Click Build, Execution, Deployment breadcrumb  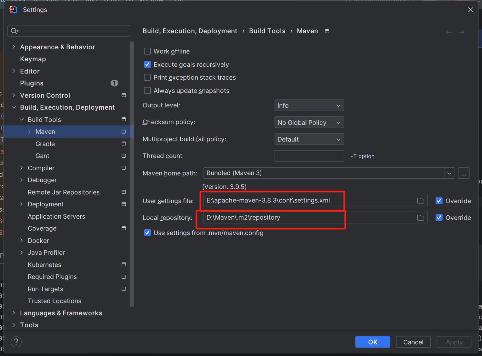pos(190,31)
